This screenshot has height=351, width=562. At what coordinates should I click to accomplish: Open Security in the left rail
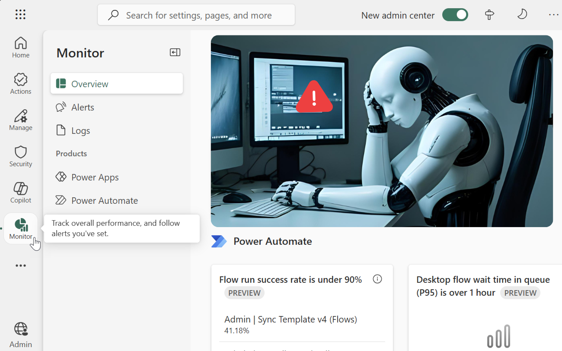coord(21,156)
